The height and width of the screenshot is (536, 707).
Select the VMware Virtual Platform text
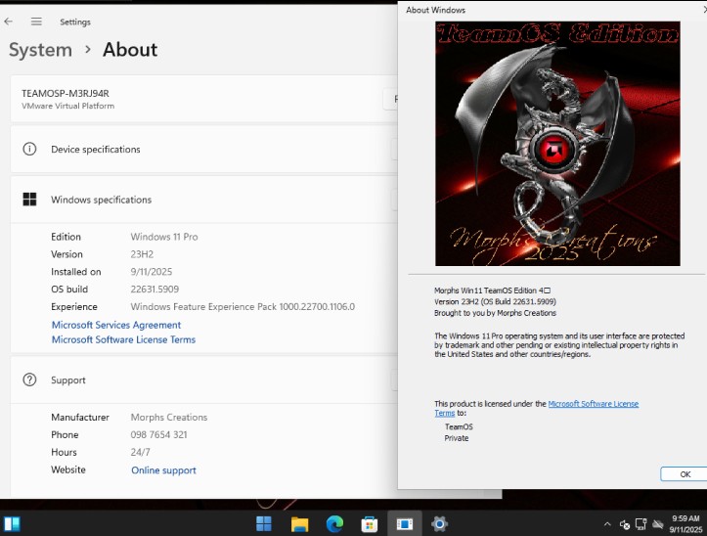coord(68,106)
